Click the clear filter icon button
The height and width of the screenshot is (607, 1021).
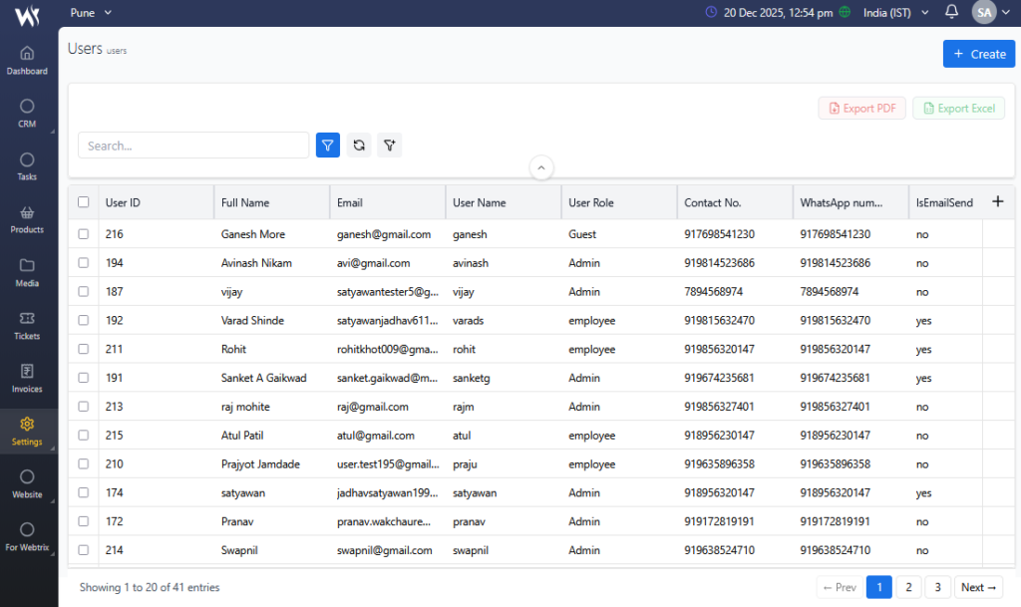pos(389,146)
